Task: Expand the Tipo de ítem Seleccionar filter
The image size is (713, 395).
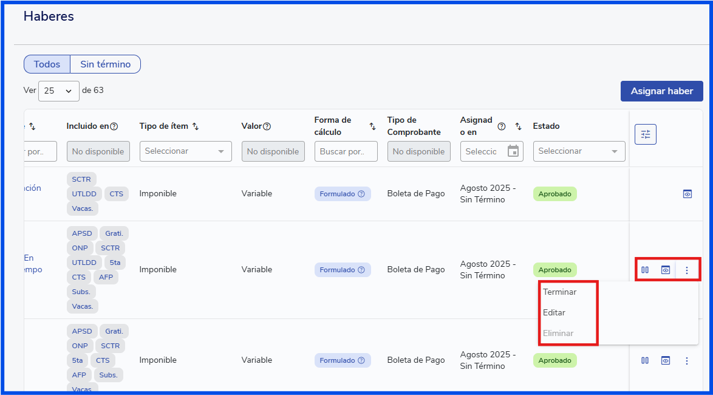Action: point(185,151)
